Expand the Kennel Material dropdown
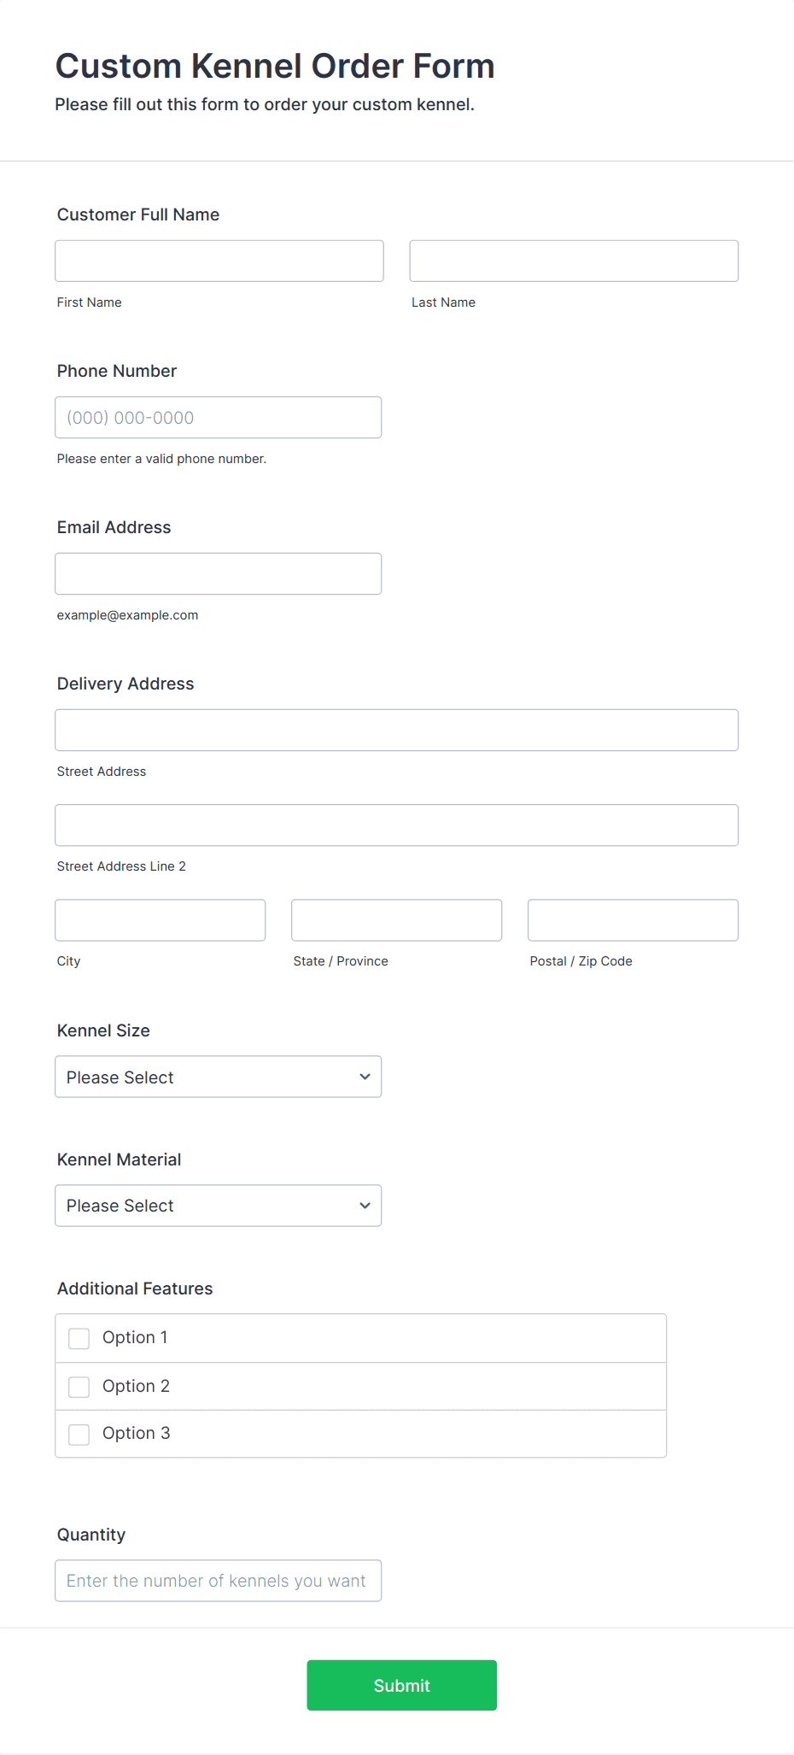 pos(219,1205)
